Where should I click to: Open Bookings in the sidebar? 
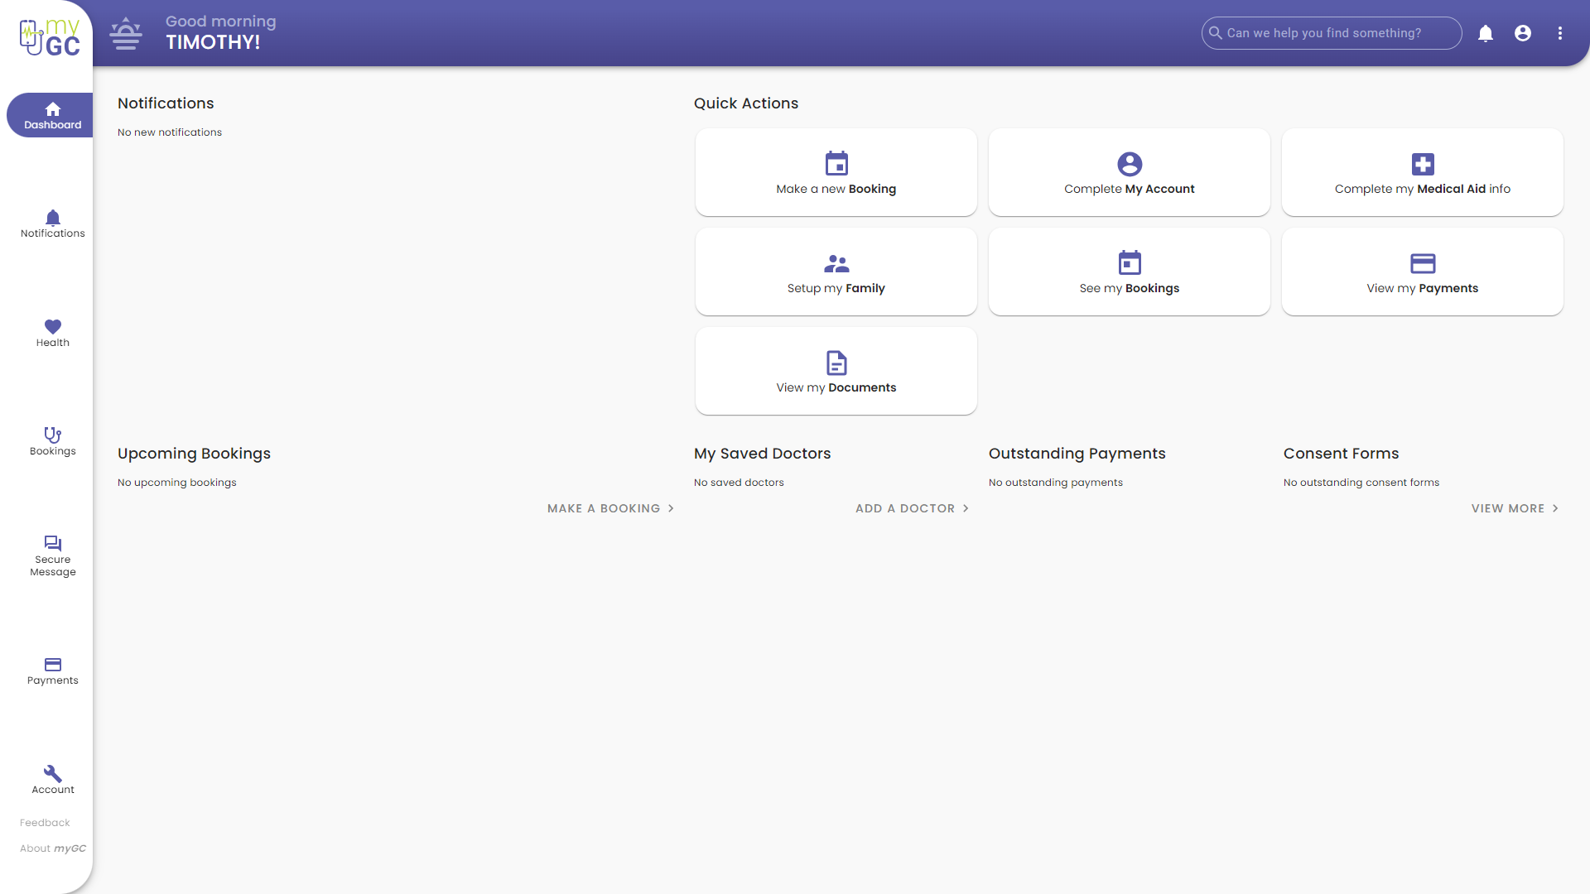click(x=52, y=441)
